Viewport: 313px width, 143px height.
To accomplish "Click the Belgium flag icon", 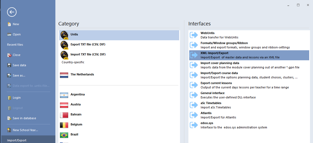I will tap(64, 125).
